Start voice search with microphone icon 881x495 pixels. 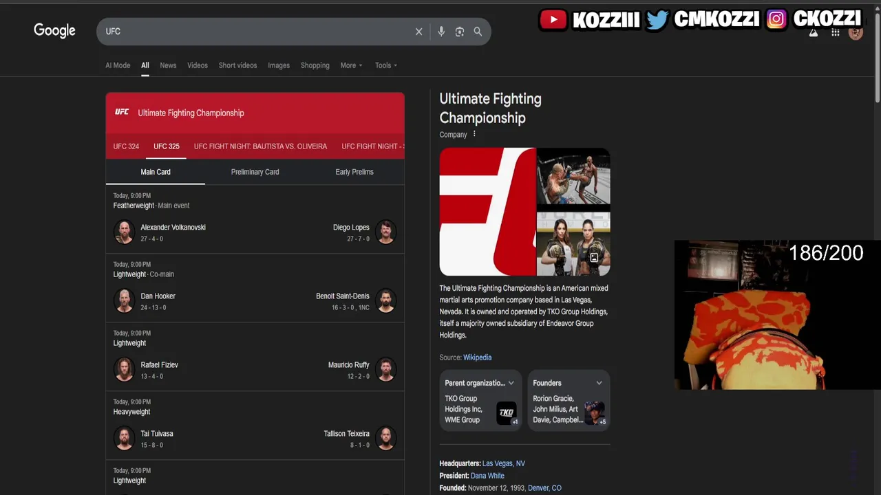pos(441,32)
